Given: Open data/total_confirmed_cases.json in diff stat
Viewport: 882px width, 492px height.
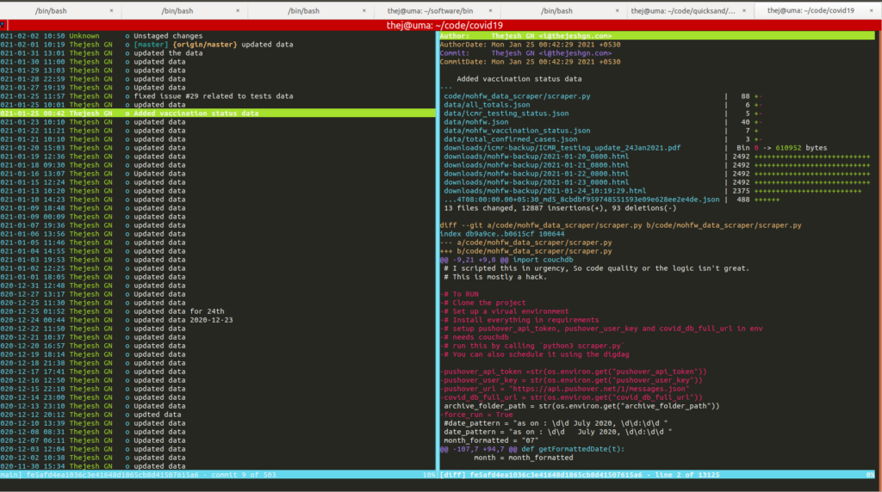Looking at the screenshot, I should (510, 139).
